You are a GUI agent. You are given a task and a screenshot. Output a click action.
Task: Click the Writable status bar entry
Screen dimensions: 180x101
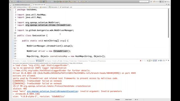click(x=118, y=100)
